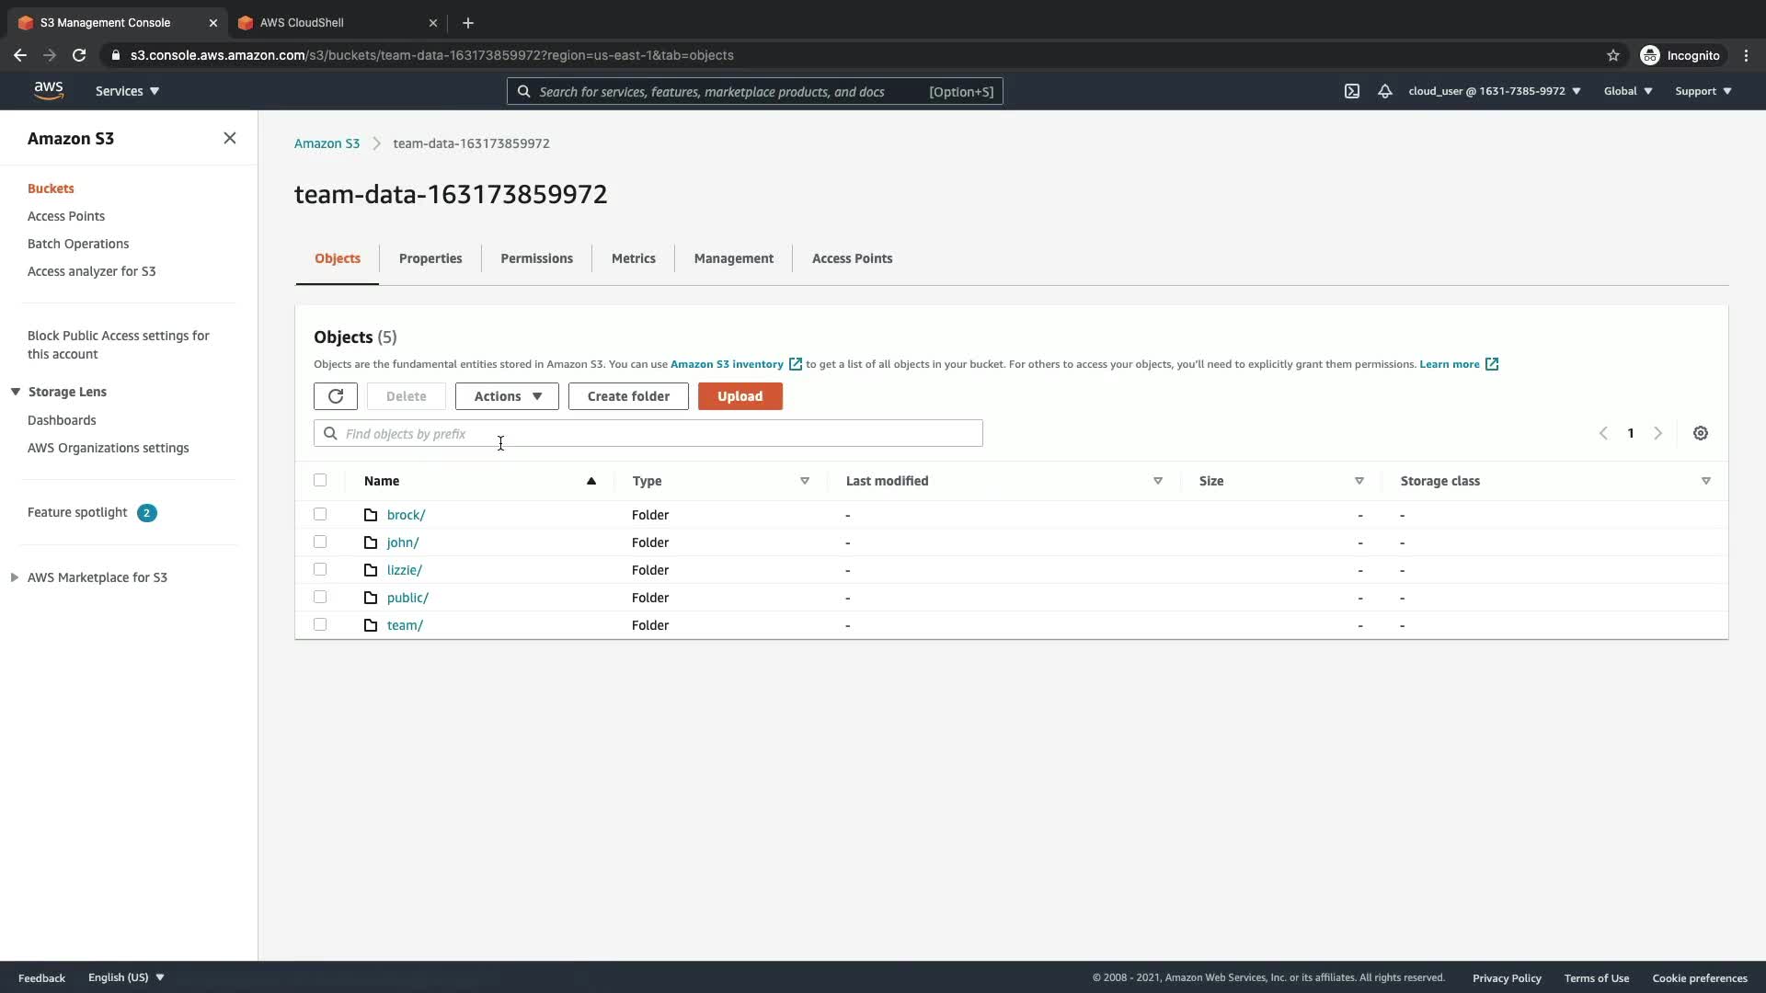Close the Amazon S3 side navigation panel

230,138
